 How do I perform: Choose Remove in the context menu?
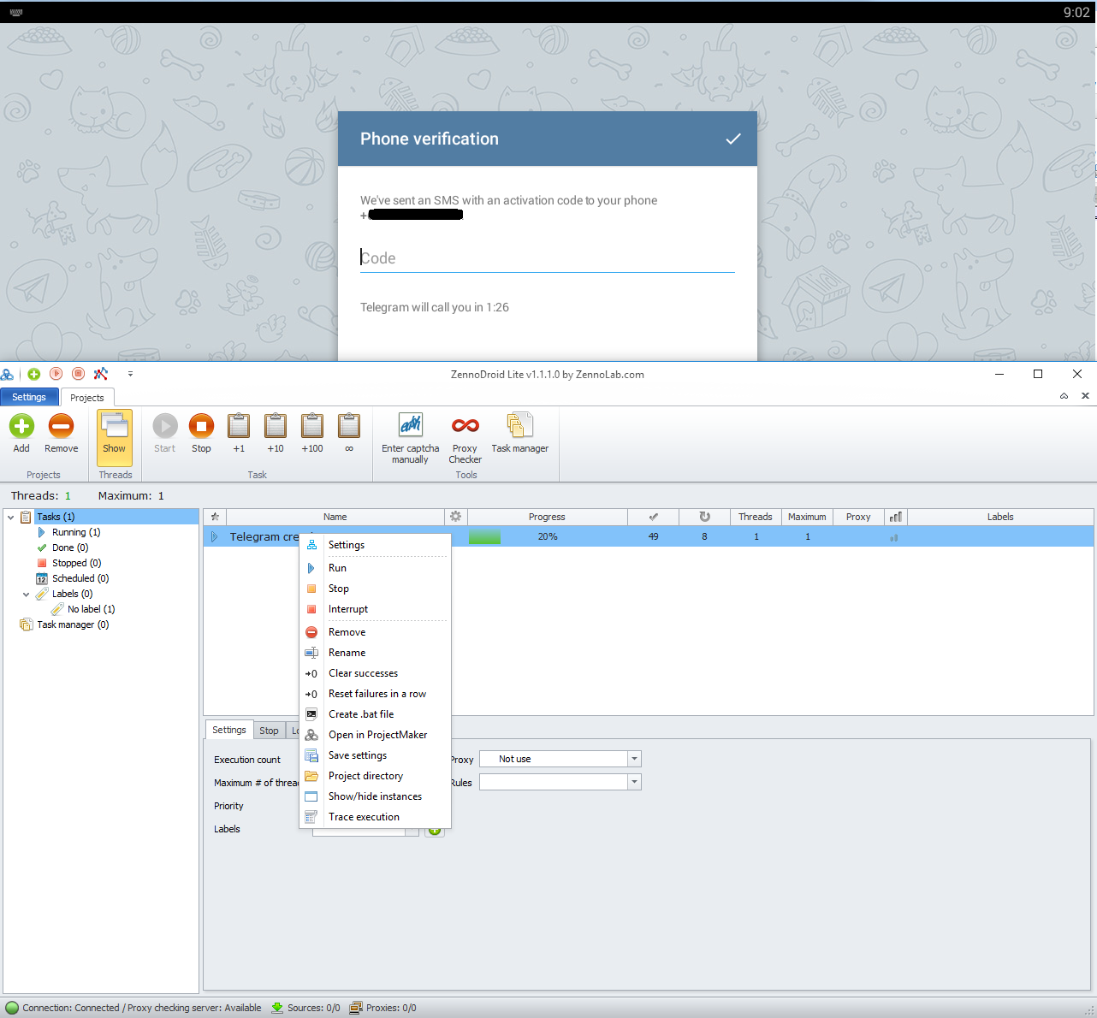tap(375, 632)
